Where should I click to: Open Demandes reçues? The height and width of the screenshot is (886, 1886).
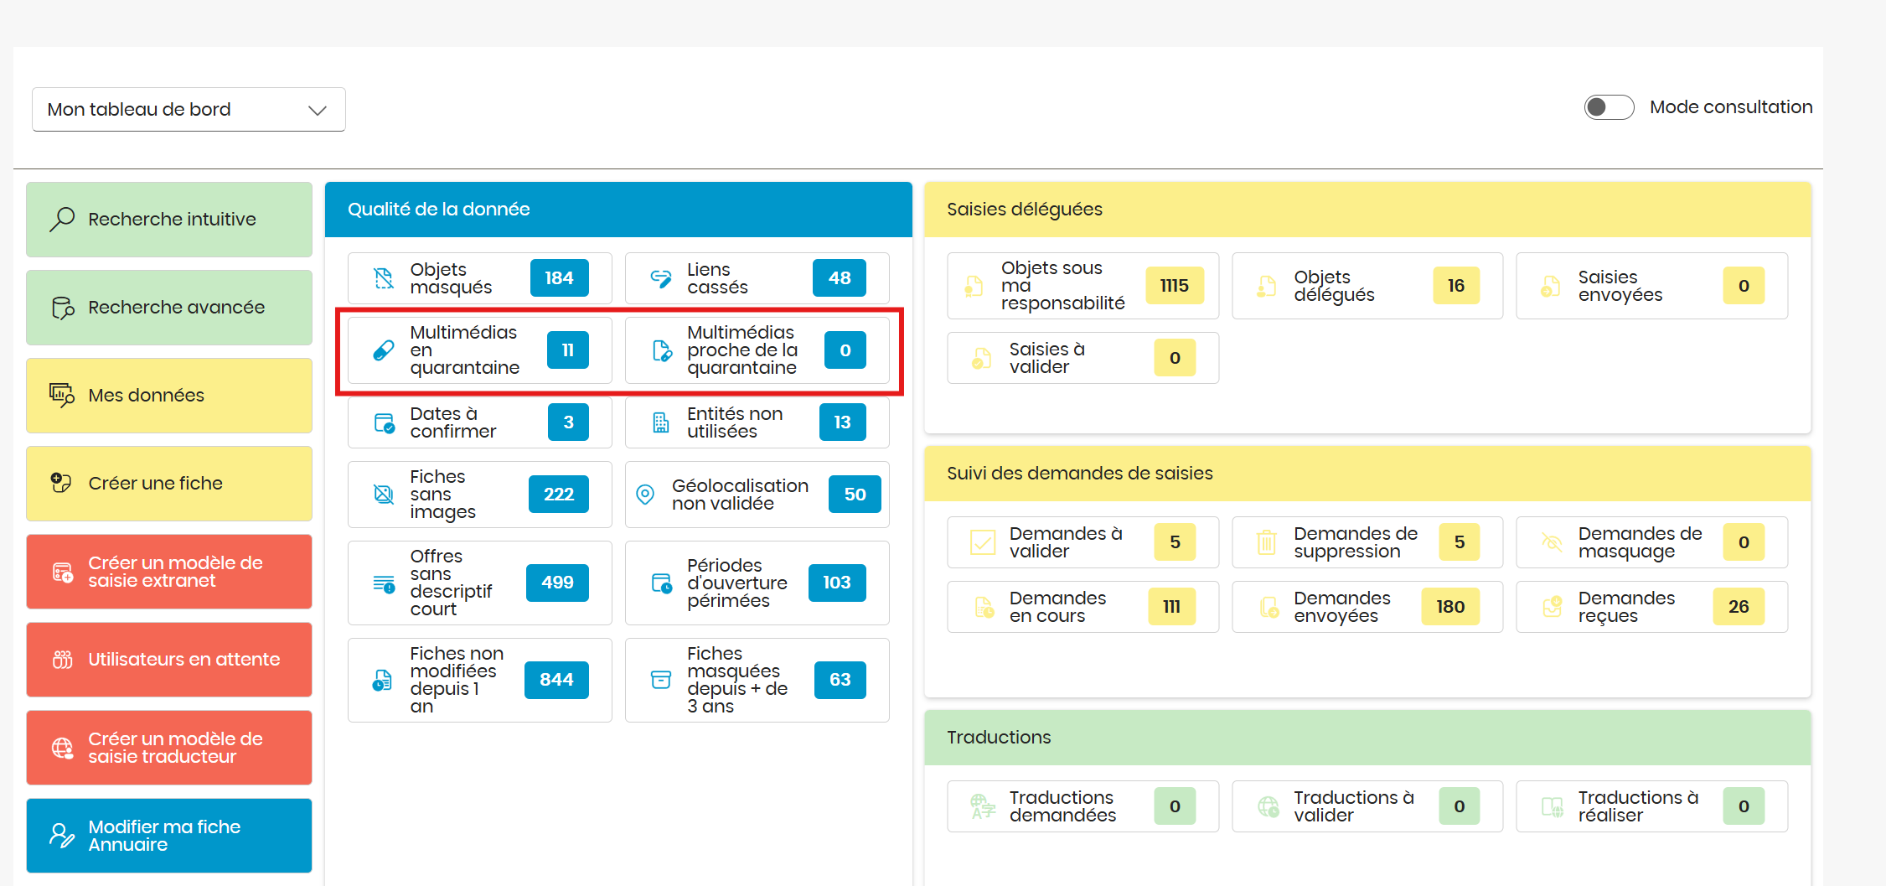click(1651, 607)
